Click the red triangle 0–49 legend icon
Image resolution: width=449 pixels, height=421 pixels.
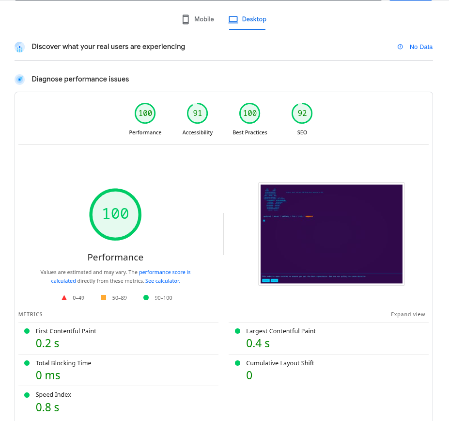point(64,298)
